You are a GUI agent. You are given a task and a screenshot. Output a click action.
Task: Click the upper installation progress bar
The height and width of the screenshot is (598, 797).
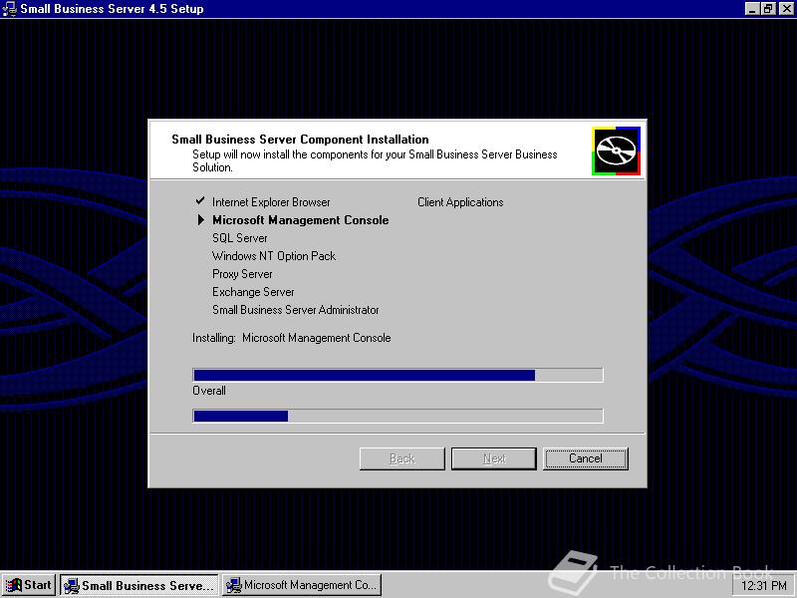pos(398,375)
